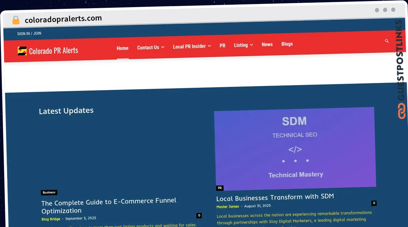Image resolution: width=408 pixels, height=227 pixels.
Task: Click the August 31, 2025 date
Action: click(x=257, y=206)
